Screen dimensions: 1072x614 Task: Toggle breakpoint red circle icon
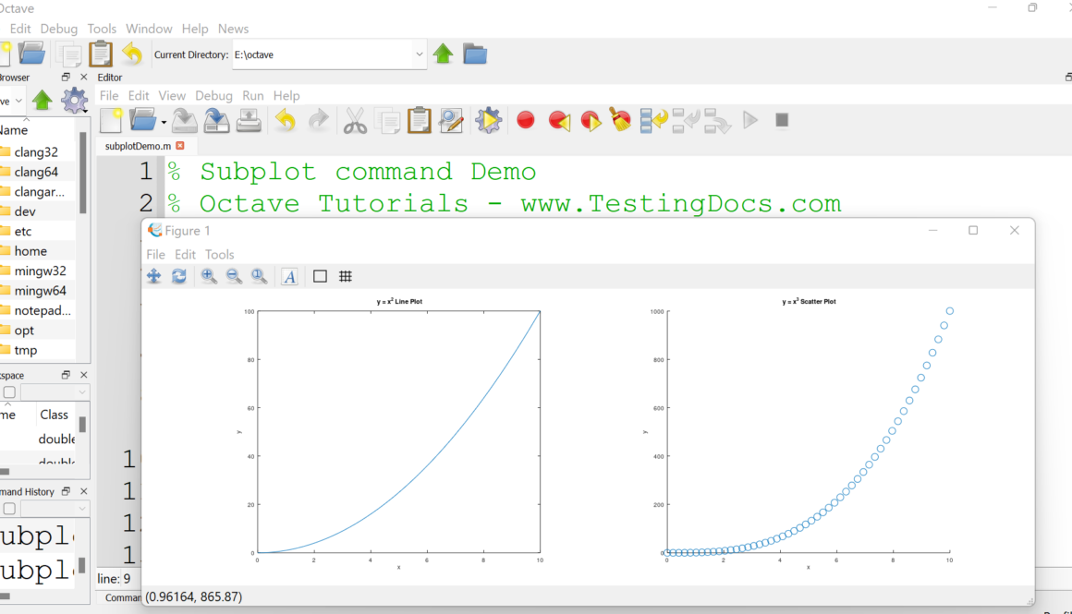point(525,120)
